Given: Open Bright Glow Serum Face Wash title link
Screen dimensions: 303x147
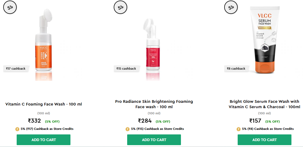Looking at the screenshot, I should pyautogui.click(x=265, y=104).
